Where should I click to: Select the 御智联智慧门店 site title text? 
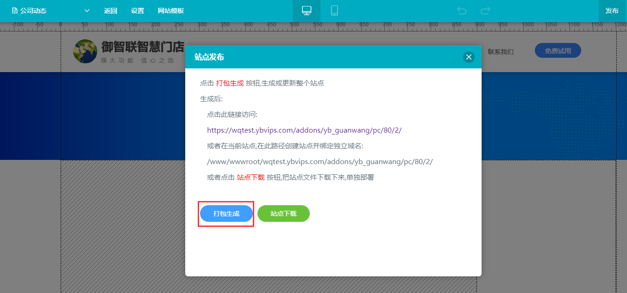143,47
